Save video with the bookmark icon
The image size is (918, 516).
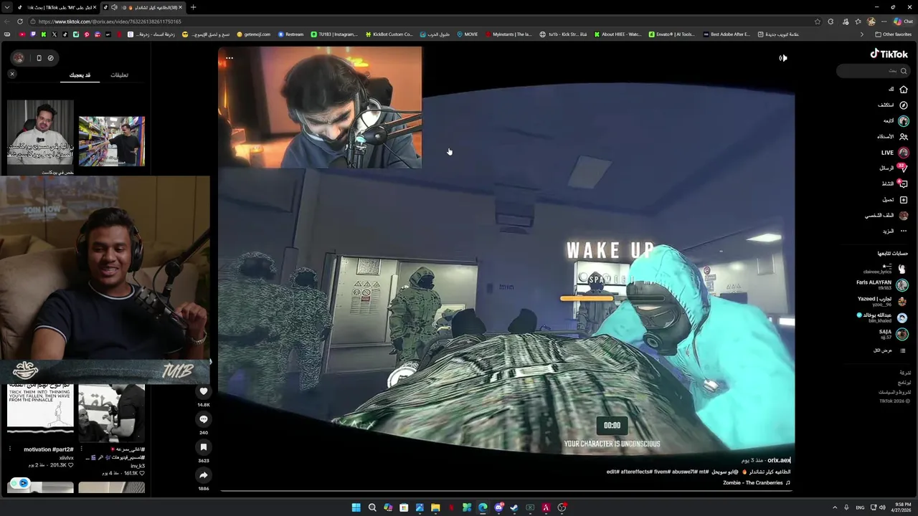tap(204, 447)
